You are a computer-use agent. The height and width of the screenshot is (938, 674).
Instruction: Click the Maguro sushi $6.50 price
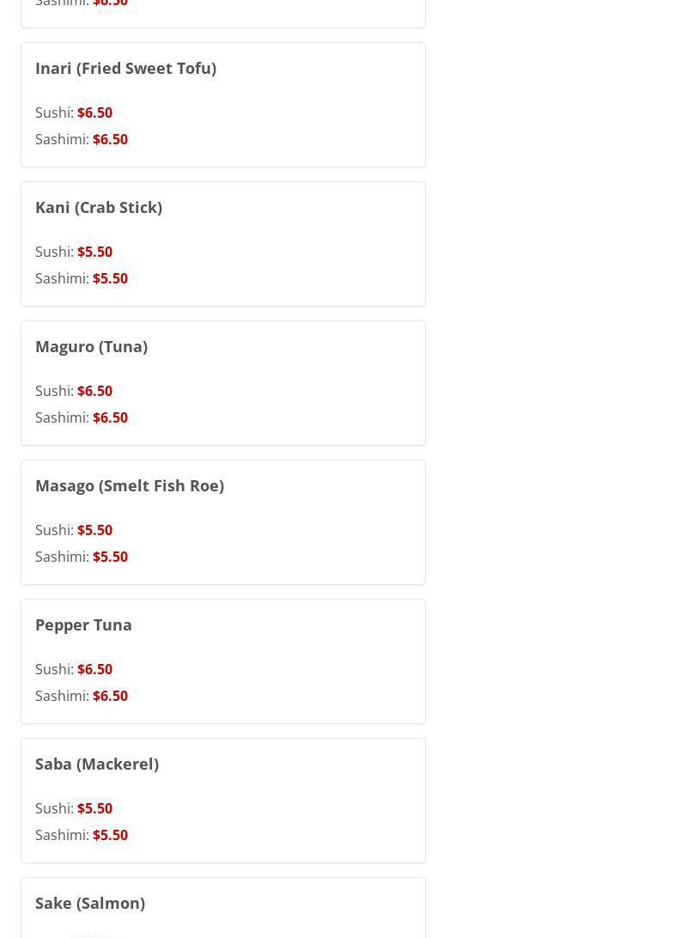point(94,391)
